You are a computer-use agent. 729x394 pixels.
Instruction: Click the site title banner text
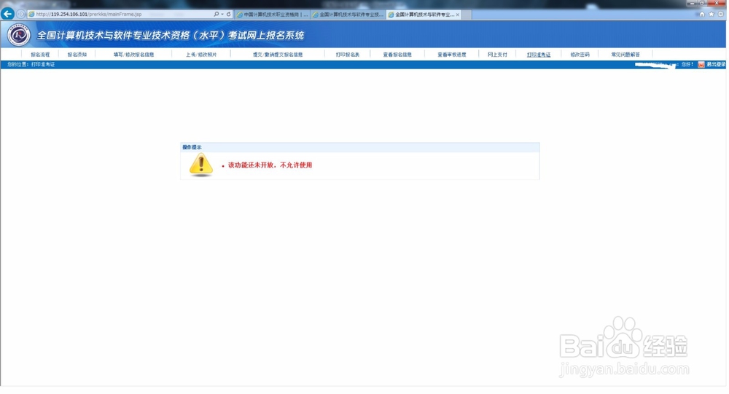tap(170, 35)
